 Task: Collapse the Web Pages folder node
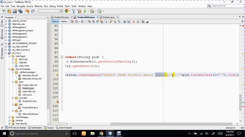(x=10, y=56)
